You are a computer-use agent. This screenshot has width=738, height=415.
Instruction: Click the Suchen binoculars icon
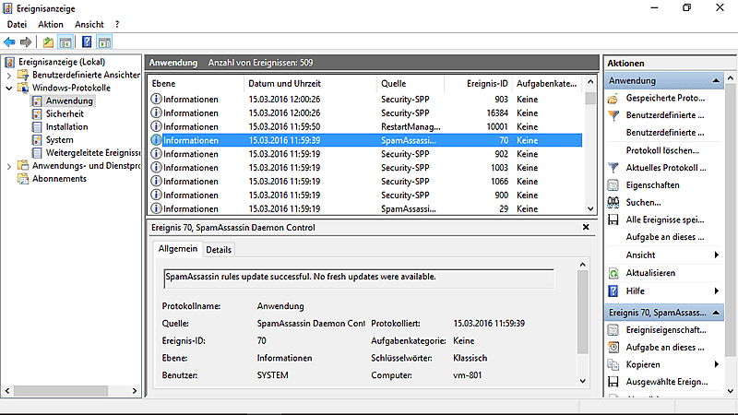(x=614, y=202)
